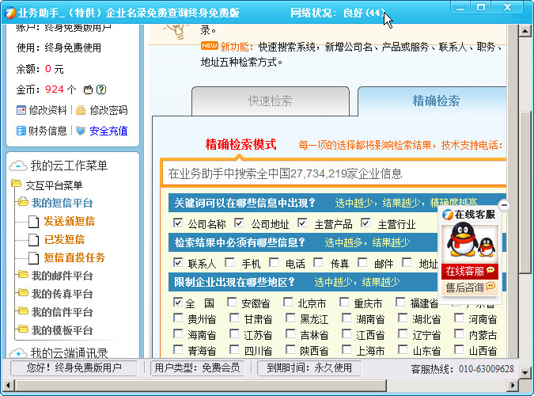
Task: Click the vertical scrollbar up arrow
Action: click(525, 32)
